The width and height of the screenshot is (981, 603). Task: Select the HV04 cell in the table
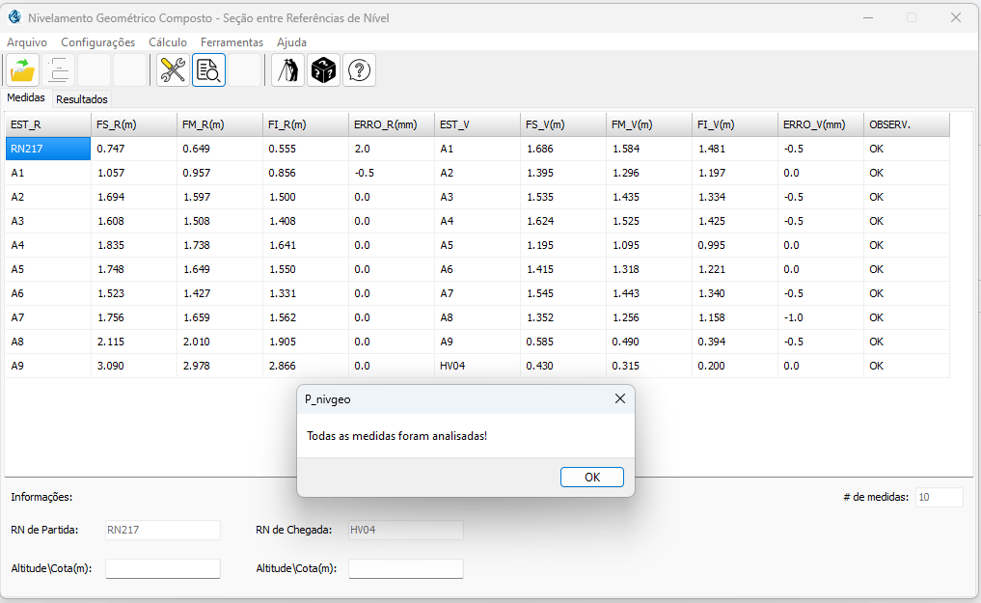(477, 366)
